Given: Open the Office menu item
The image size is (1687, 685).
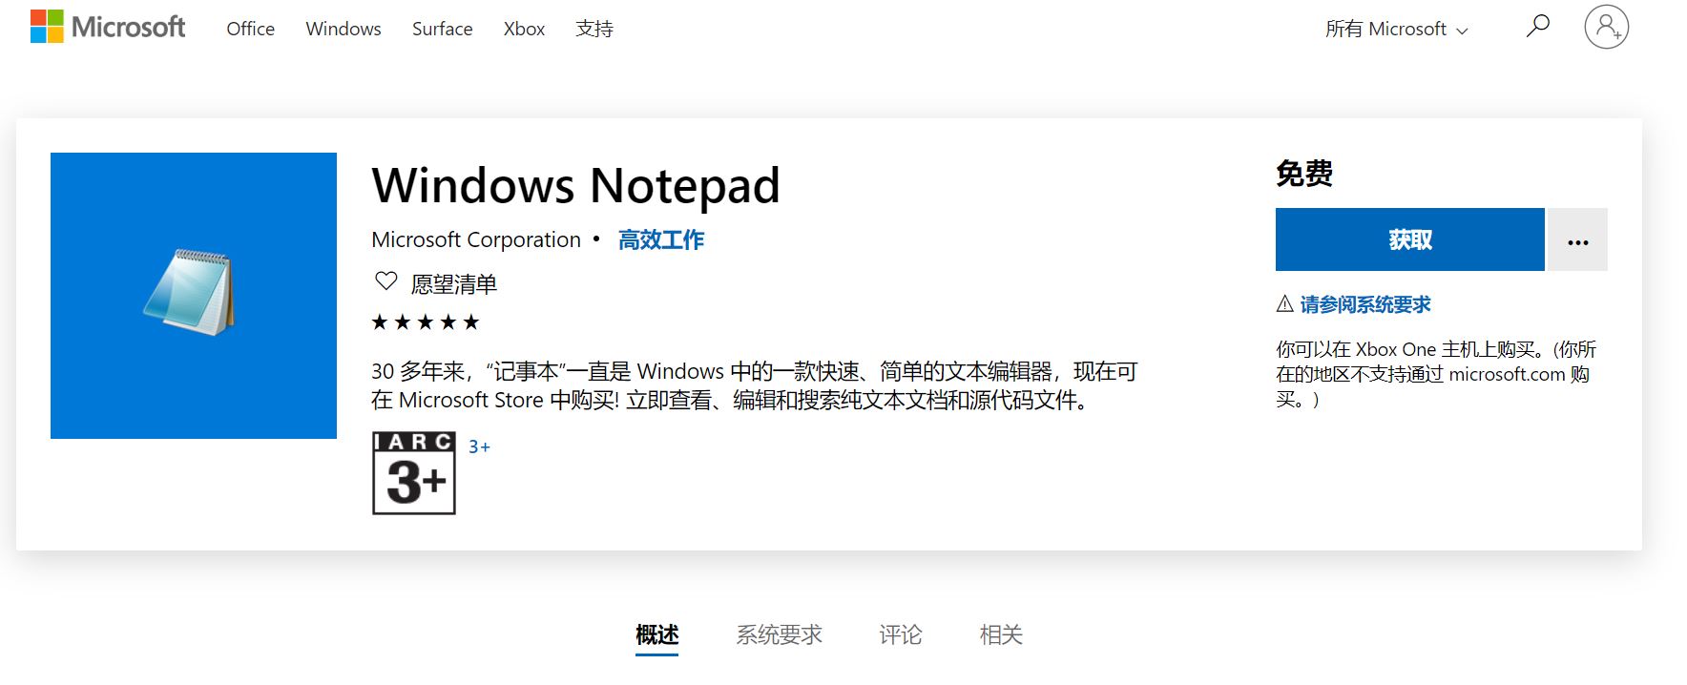Looking at the screenshot, I should tap(250, 30).
